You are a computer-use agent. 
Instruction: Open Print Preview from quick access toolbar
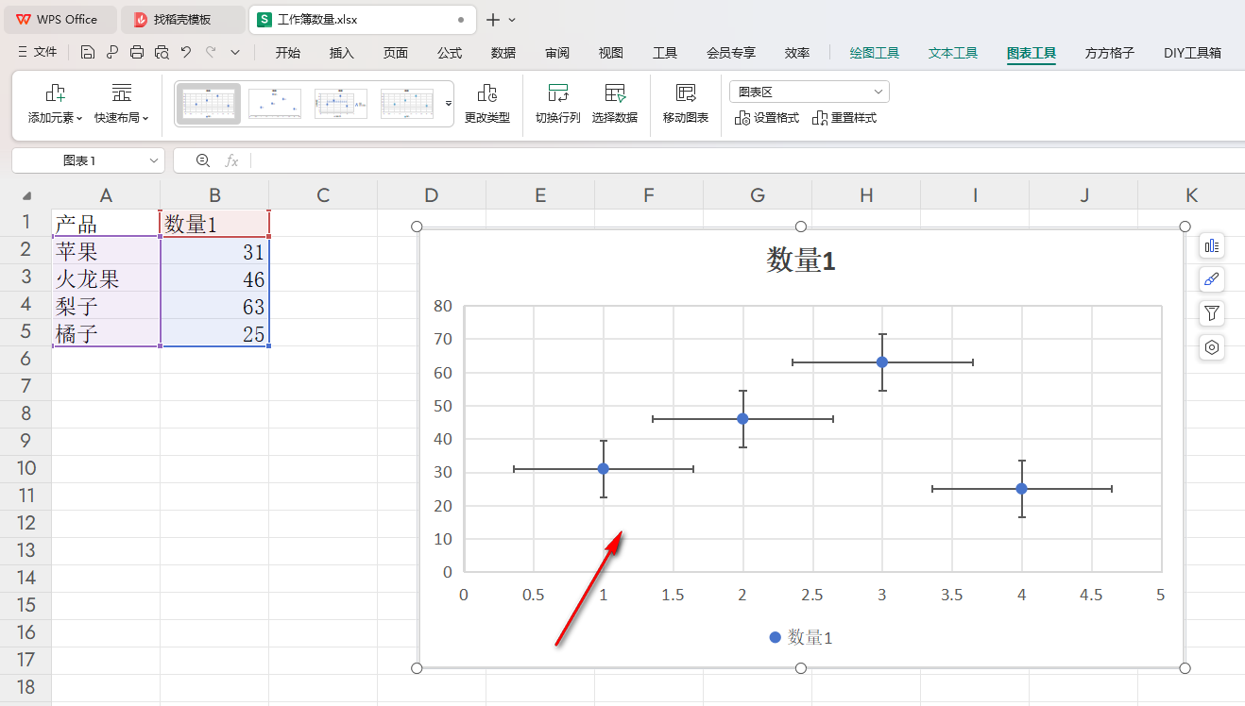[x=162, y=53]
